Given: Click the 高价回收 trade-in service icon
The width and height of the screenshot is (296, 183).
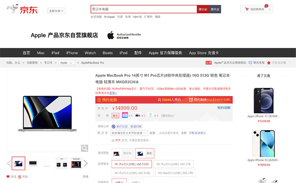Looking at the screenshot, I should coord(113,126).
